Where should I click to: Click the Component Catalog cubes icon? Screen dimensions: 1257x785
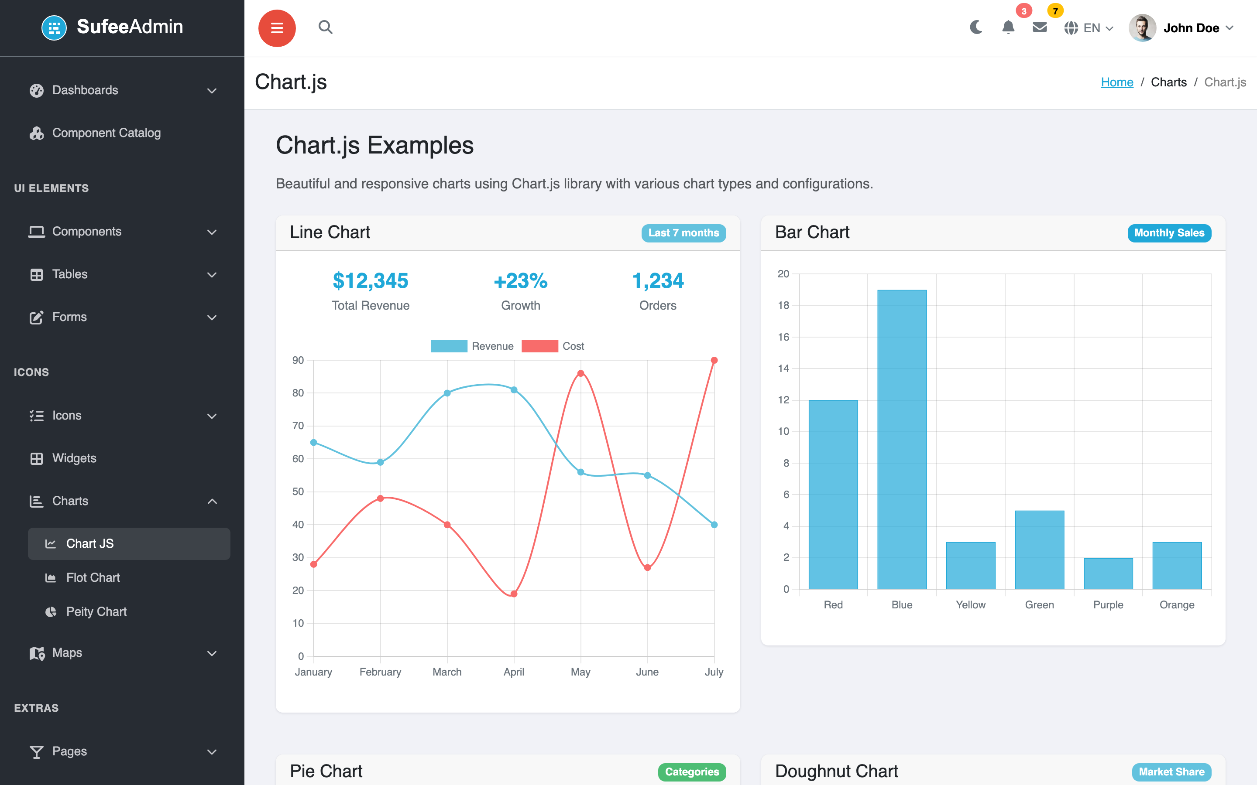pyautogui.click(x=36, y=133)
